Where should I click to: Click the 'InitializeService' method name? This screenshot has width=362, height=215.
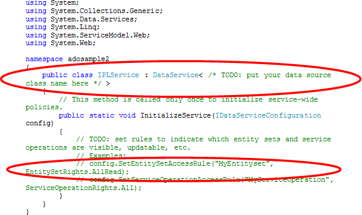tap(175, 115)
